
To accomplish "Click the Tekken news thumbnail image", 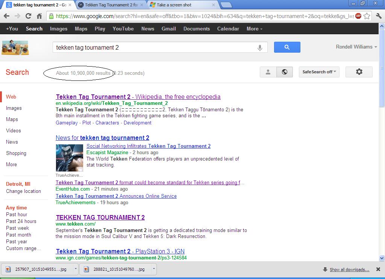I will [69, 158].
